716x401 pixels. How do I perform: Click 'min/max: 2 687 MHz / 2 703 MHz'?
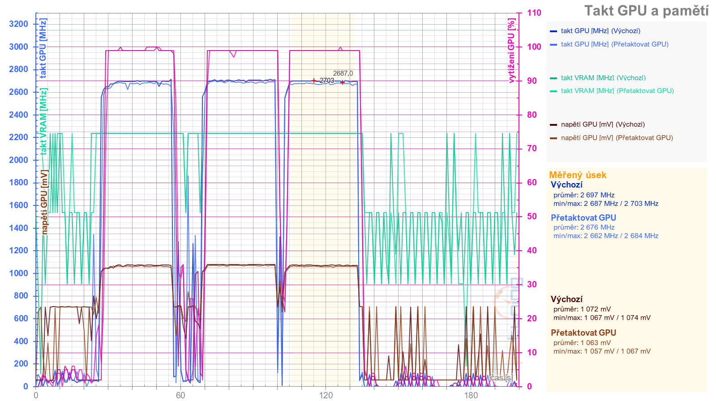click(605, 204)
